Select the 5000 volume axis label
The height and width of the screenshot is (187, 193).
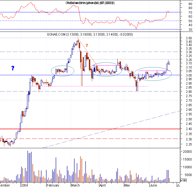click(x=188, y=175)
